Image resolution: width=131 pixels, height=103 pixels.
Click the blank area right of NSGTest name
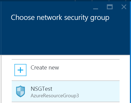pos(85,89)
